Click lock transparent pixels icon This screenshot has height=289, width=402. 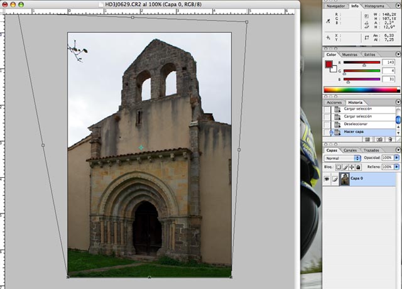pyautogui.click(x=339, y=167)
